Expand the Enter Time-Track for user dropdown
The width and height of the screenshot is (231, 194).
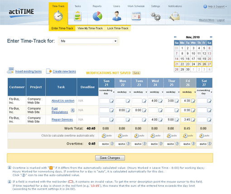tap(88, 41)
